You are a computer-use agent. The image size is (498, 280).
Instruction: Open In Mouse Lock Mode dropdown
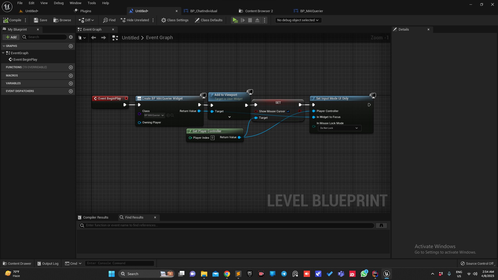[339, 128]
